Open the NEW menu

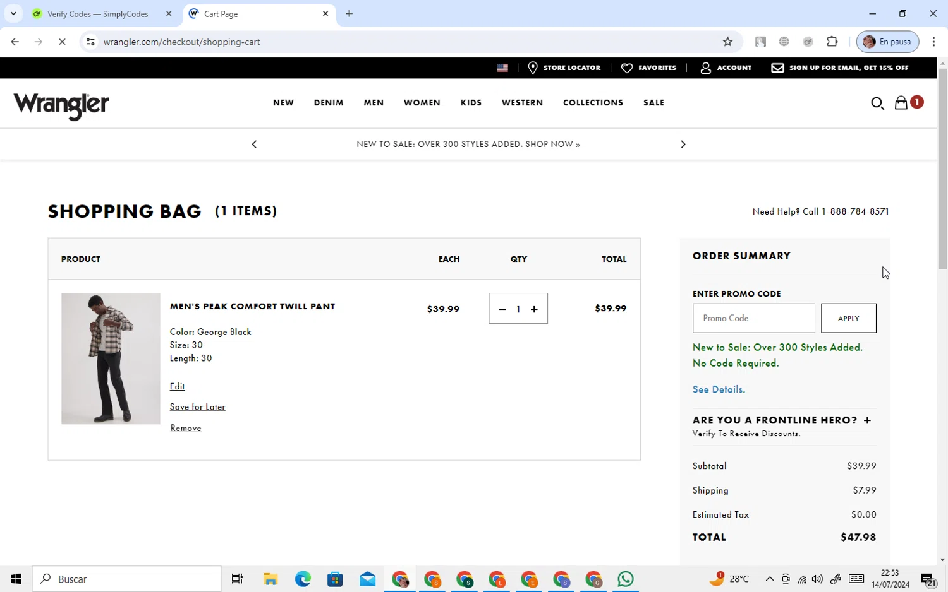pos(283,103)
